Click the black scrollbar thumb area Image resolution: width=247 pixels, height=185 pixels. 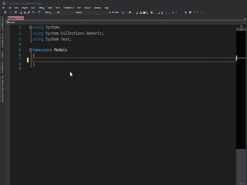coord(241,90)
